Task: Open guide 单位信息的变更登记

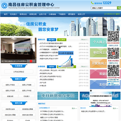Action: pos(47,80)
